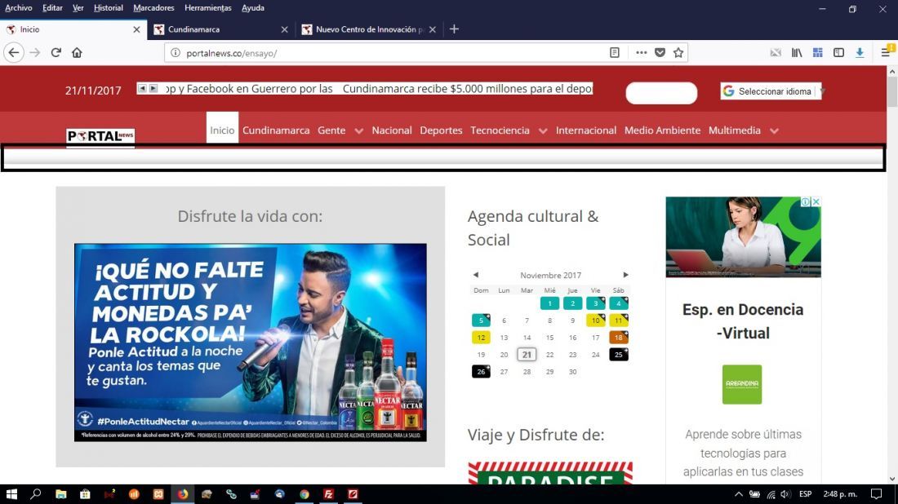Open calendar events for November 25

click(x=619, y=355)
